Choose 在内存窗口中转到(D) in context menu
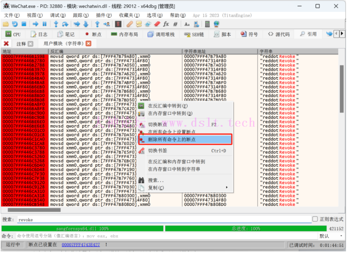 [186, 114]
